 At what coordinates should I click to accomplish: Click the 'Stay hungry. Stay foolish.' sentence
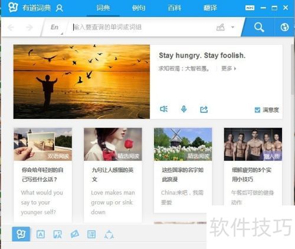[x=202, y=55]
